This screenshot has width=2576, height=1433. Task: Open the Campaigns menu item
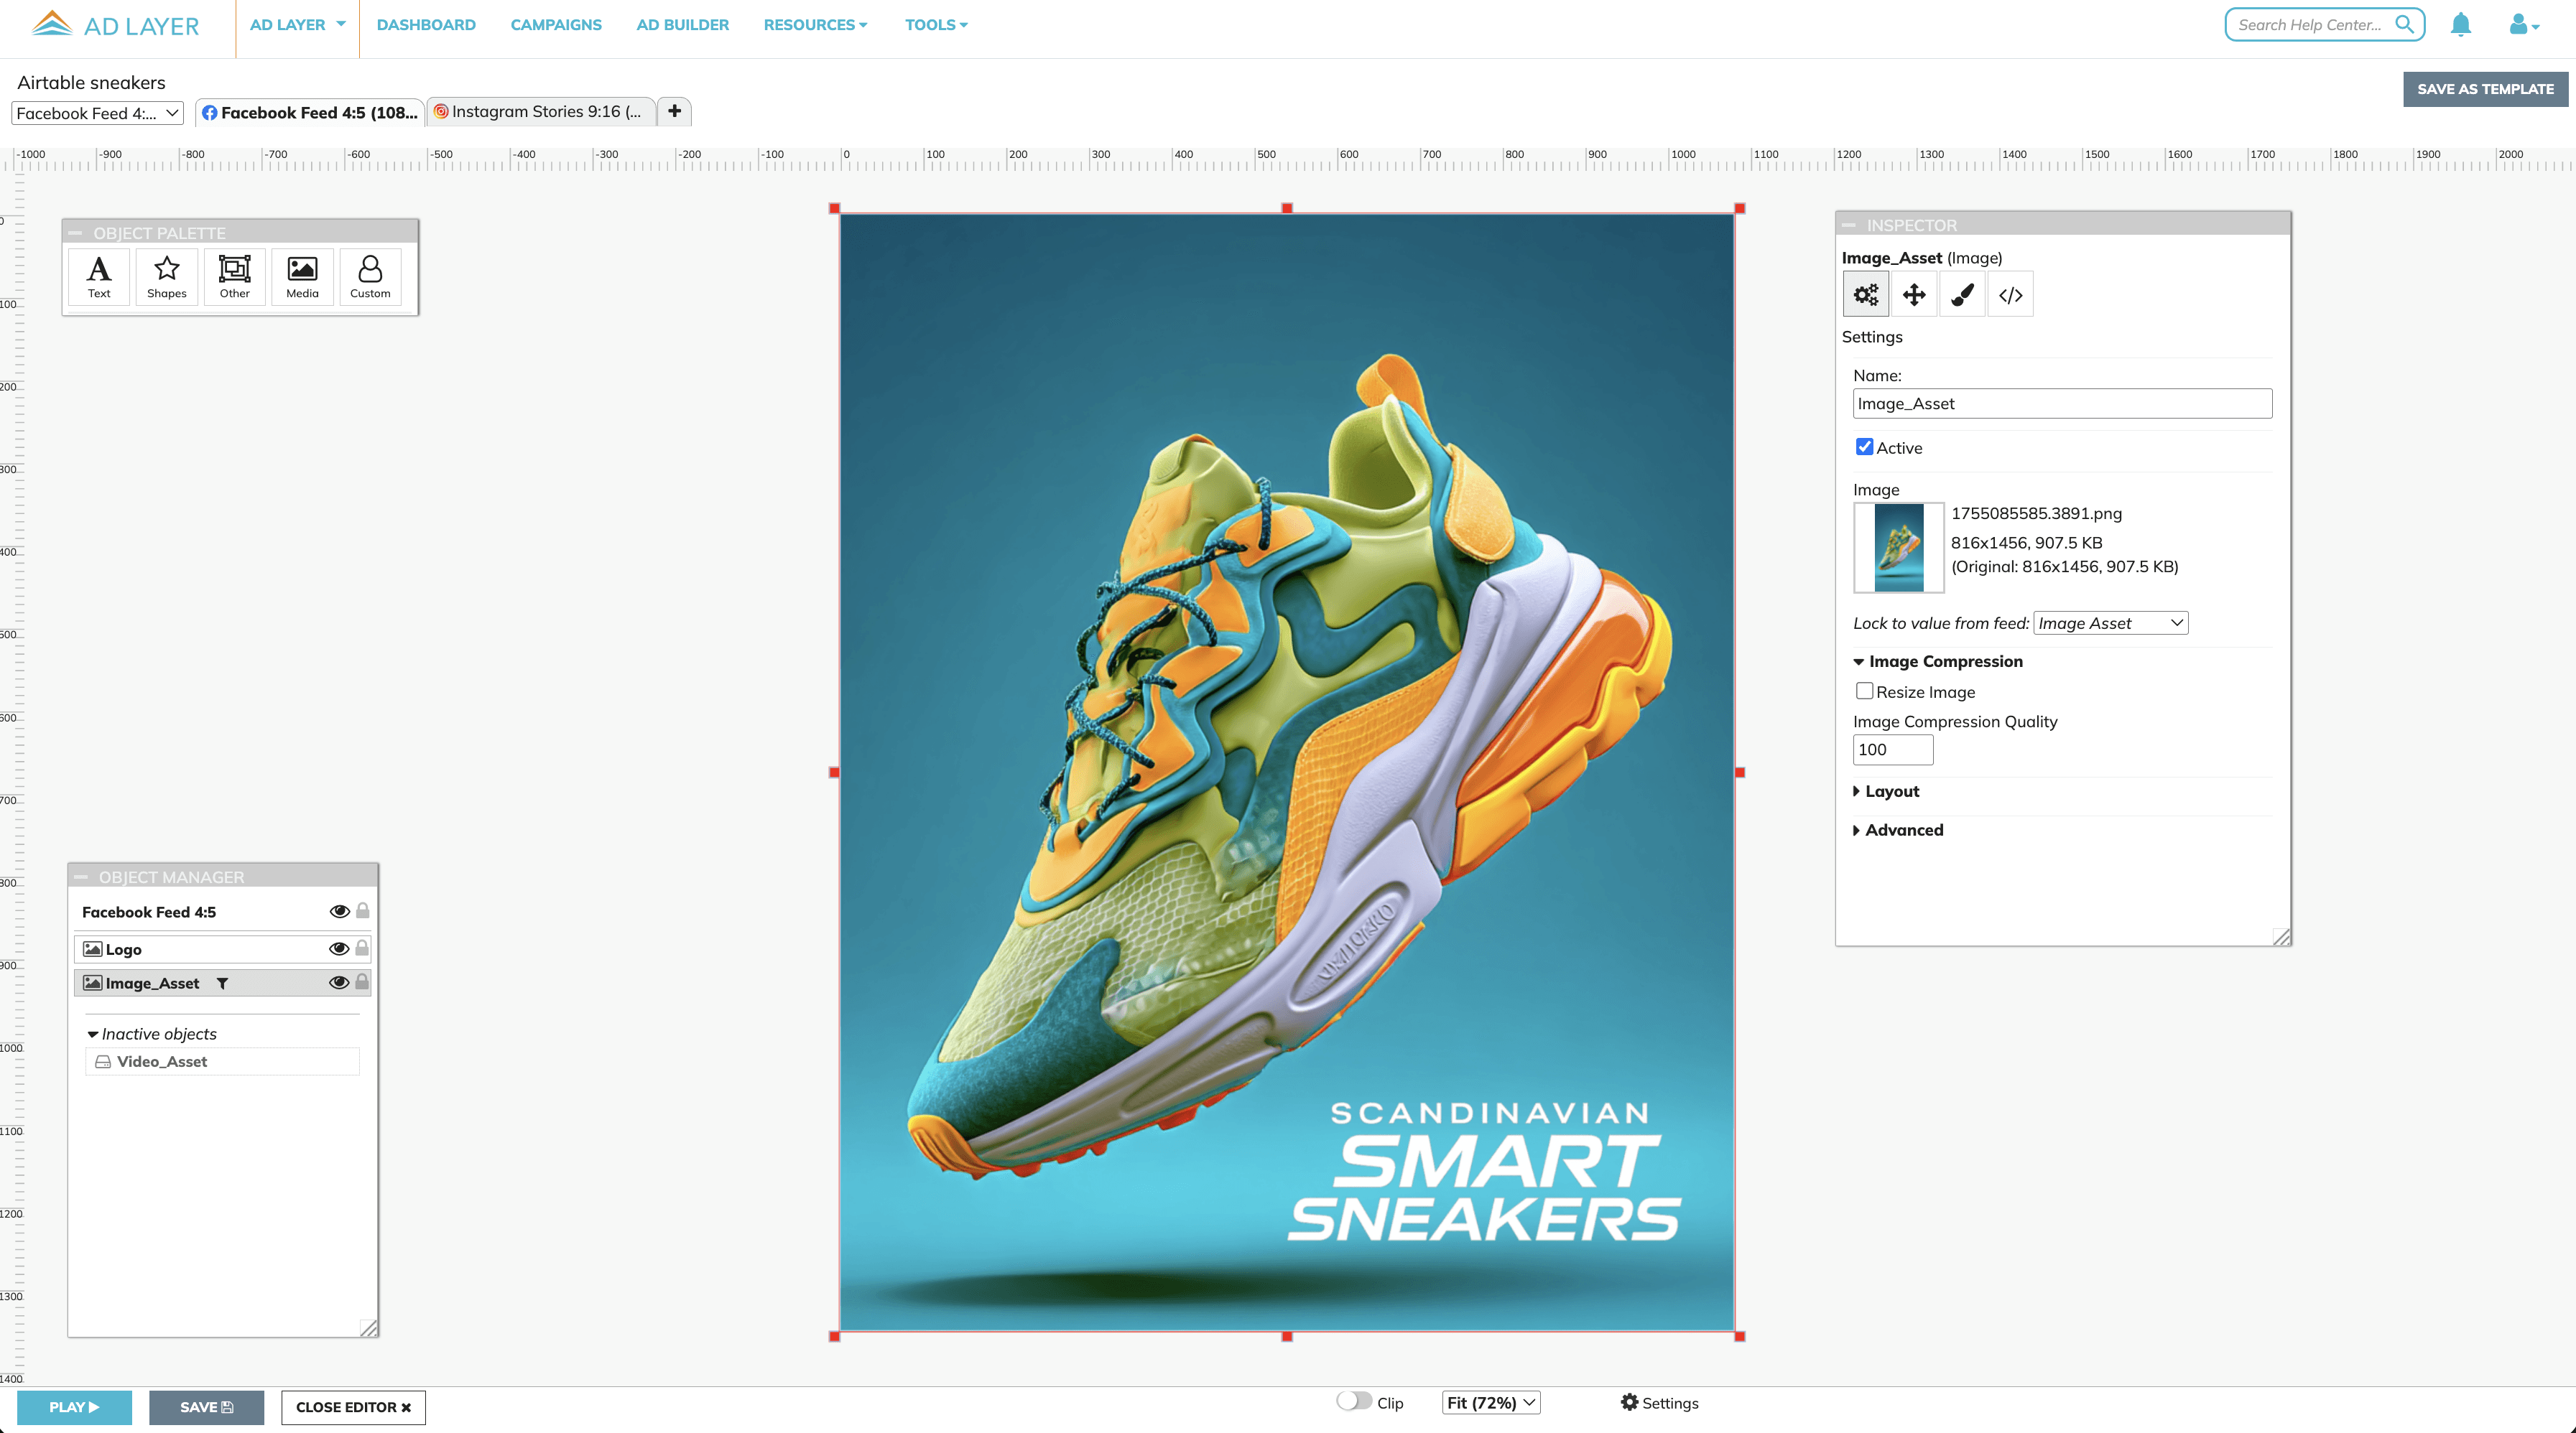tap(556, 25)
